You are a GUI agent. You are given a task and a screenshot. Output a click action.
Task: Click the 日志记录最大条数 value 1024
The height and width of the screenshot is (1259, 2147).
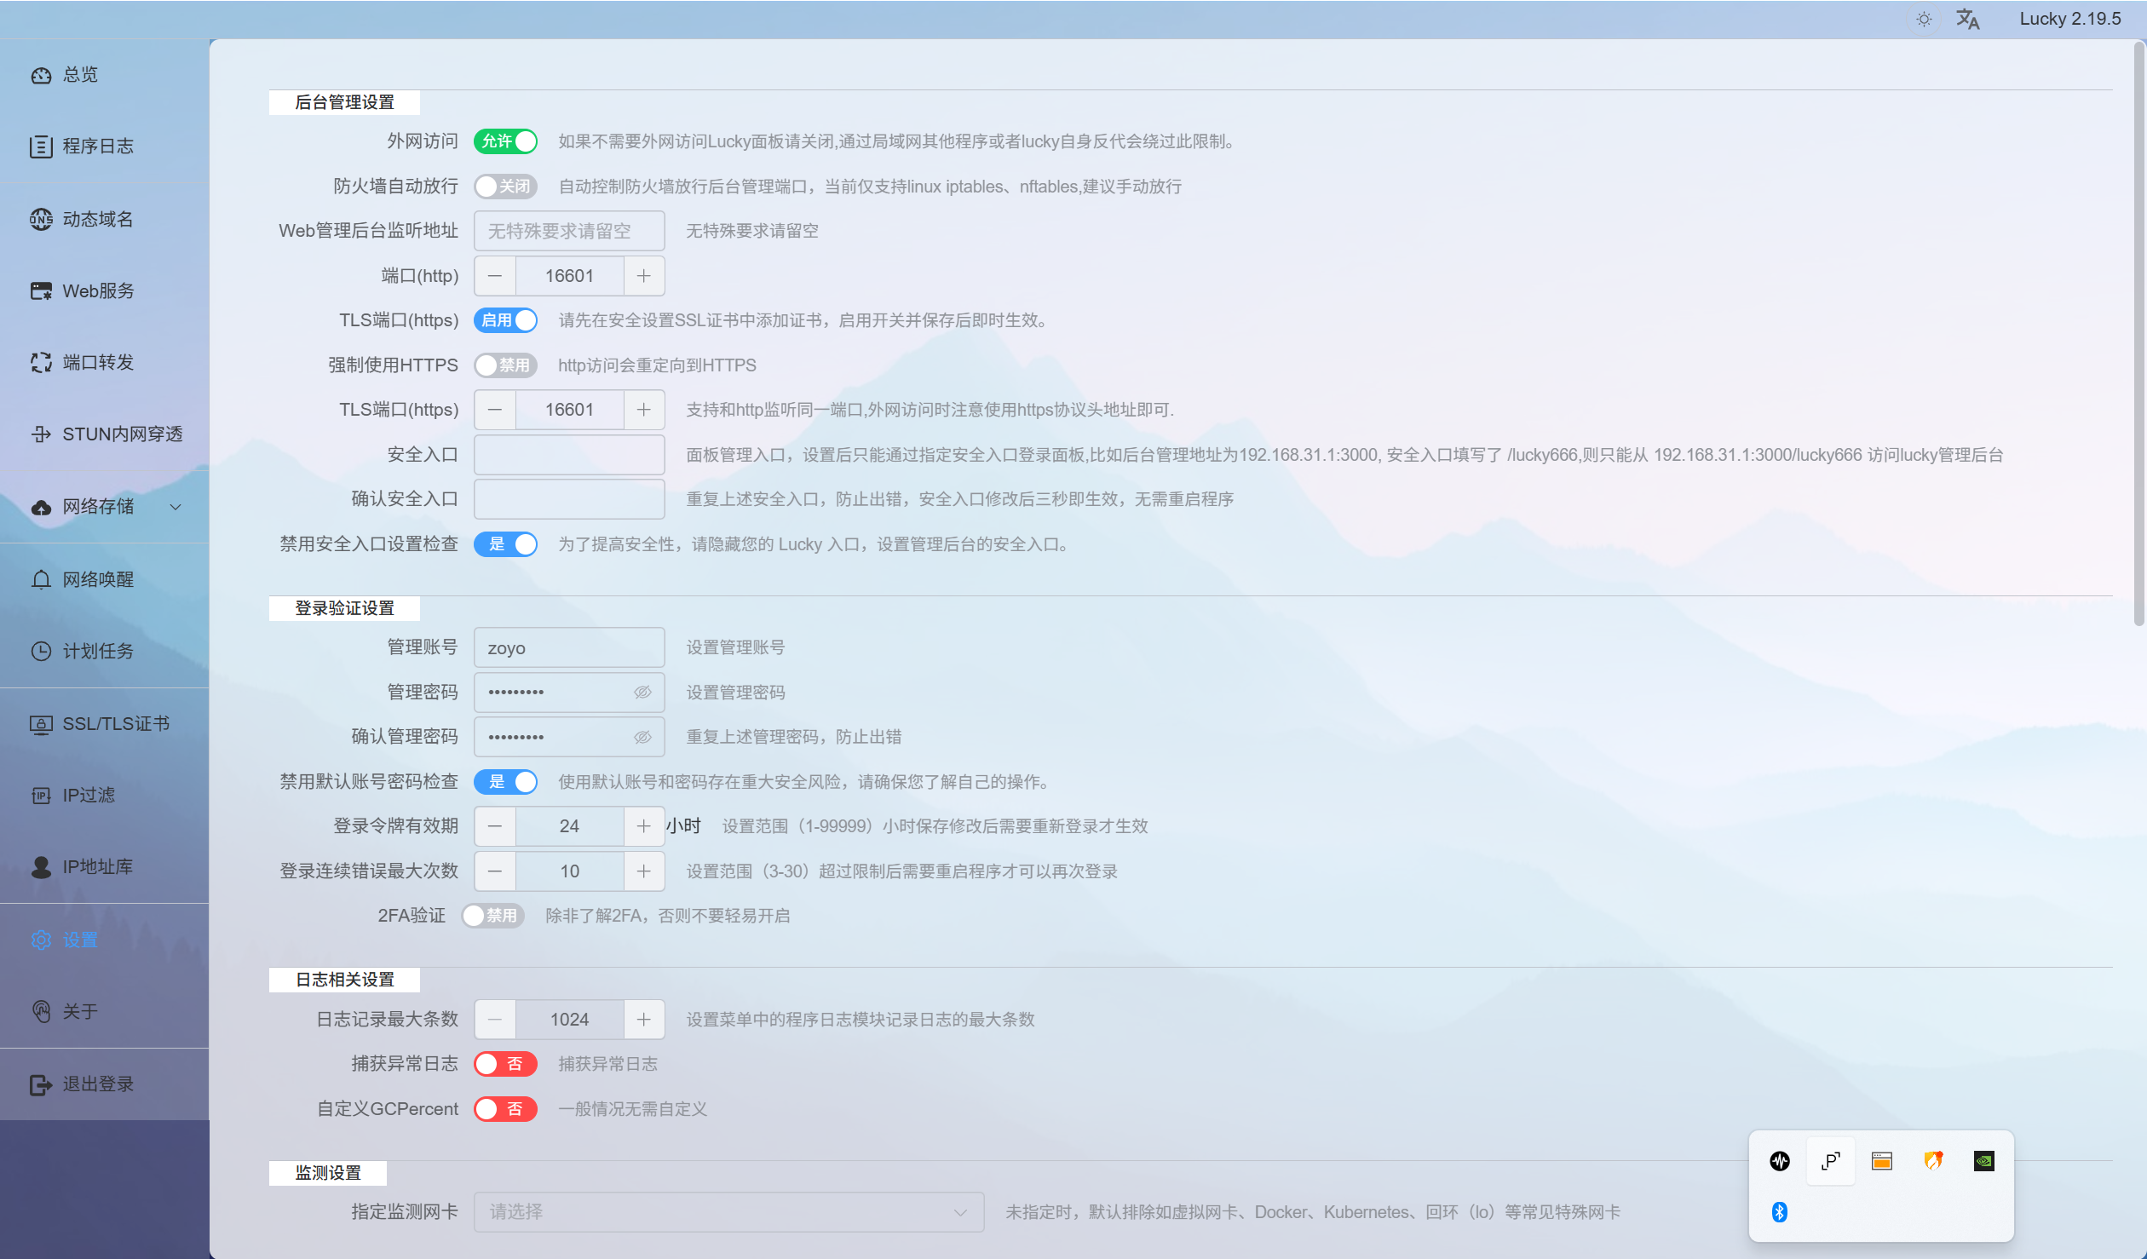[569, 1020]
